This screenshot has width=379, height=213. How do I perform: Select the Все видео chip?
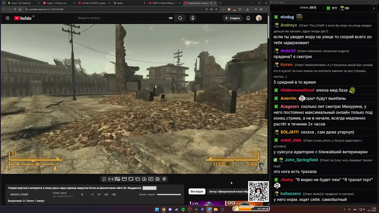pyautogui.click(x=197, y=191)
